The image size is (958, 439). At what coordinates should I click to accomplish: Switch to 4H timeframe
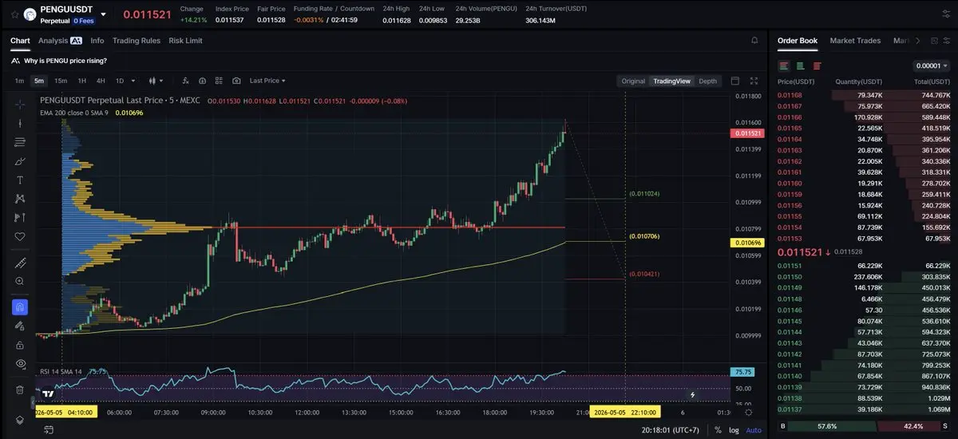(x=101, y=81)
